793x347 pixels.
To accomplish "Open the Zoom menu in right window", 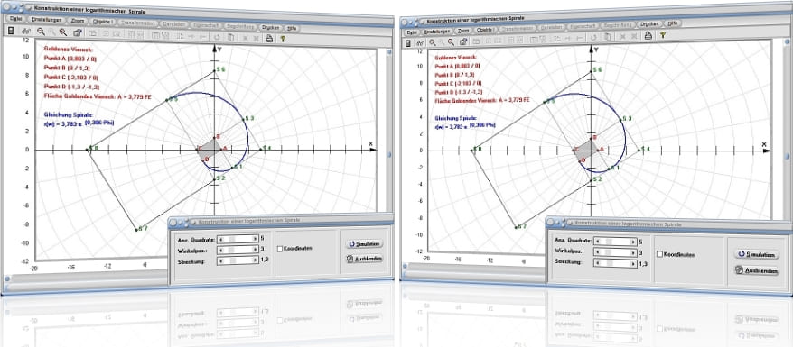I will coord(462,31).
